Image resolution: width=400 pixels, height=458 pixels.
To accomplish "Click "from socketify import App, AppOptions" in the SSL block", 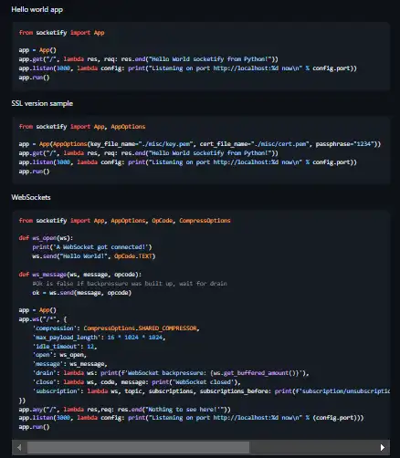I will tap(82, 127).
